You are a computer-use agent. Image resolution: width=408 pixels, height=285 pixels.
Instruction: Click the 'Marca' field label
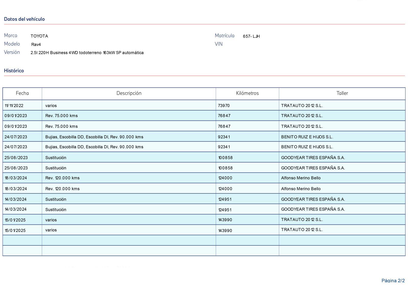pyautogui.click(x=11, y=36)
